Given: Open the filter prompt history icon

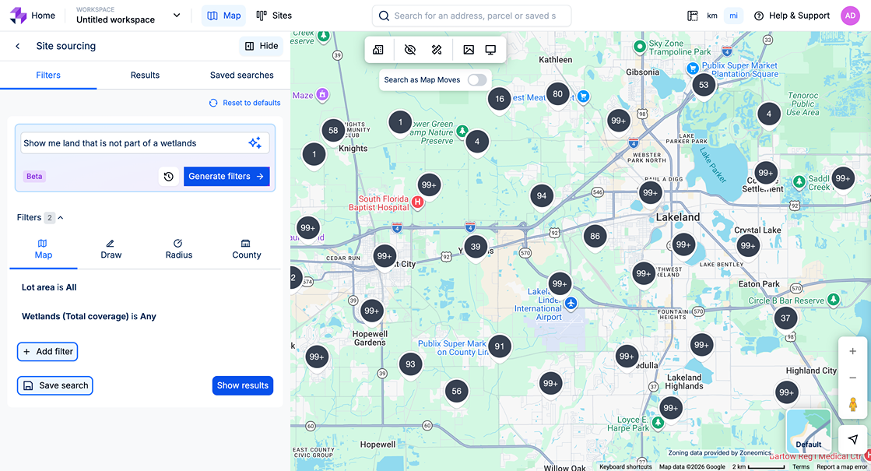Looking at the screenshot, I should click(168, 177).
